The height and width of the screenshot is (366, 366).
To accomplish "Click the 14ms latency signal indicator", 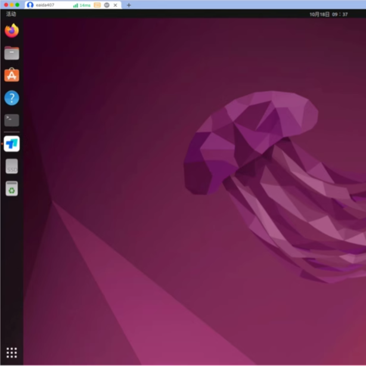I will [x=82, y=5].
